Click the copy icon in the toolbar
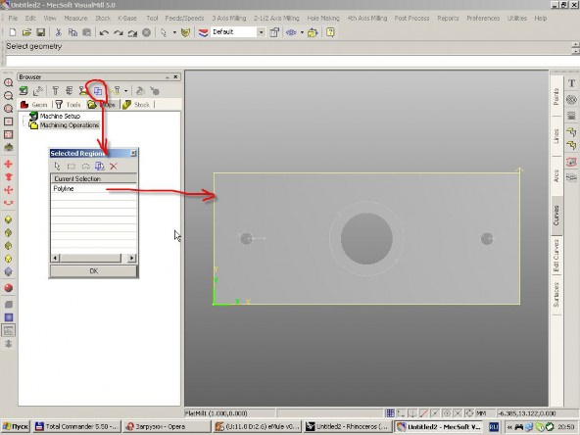 [x=72, y=32]
